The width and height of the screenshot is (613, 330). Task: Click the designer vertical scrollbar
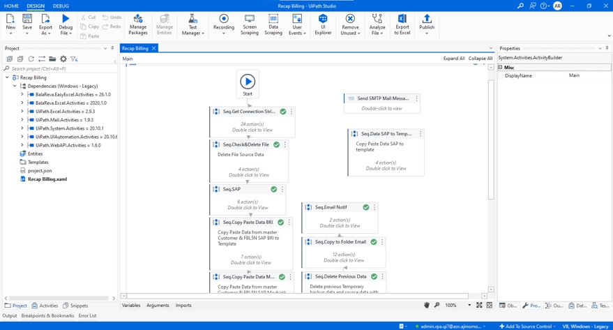(491, 140)
